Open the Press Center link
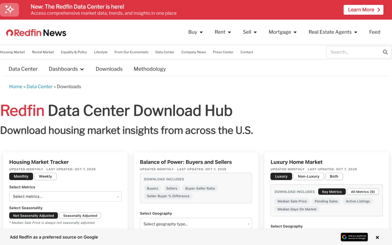This screenshot has width=392, height=245. tap(223, 52)
